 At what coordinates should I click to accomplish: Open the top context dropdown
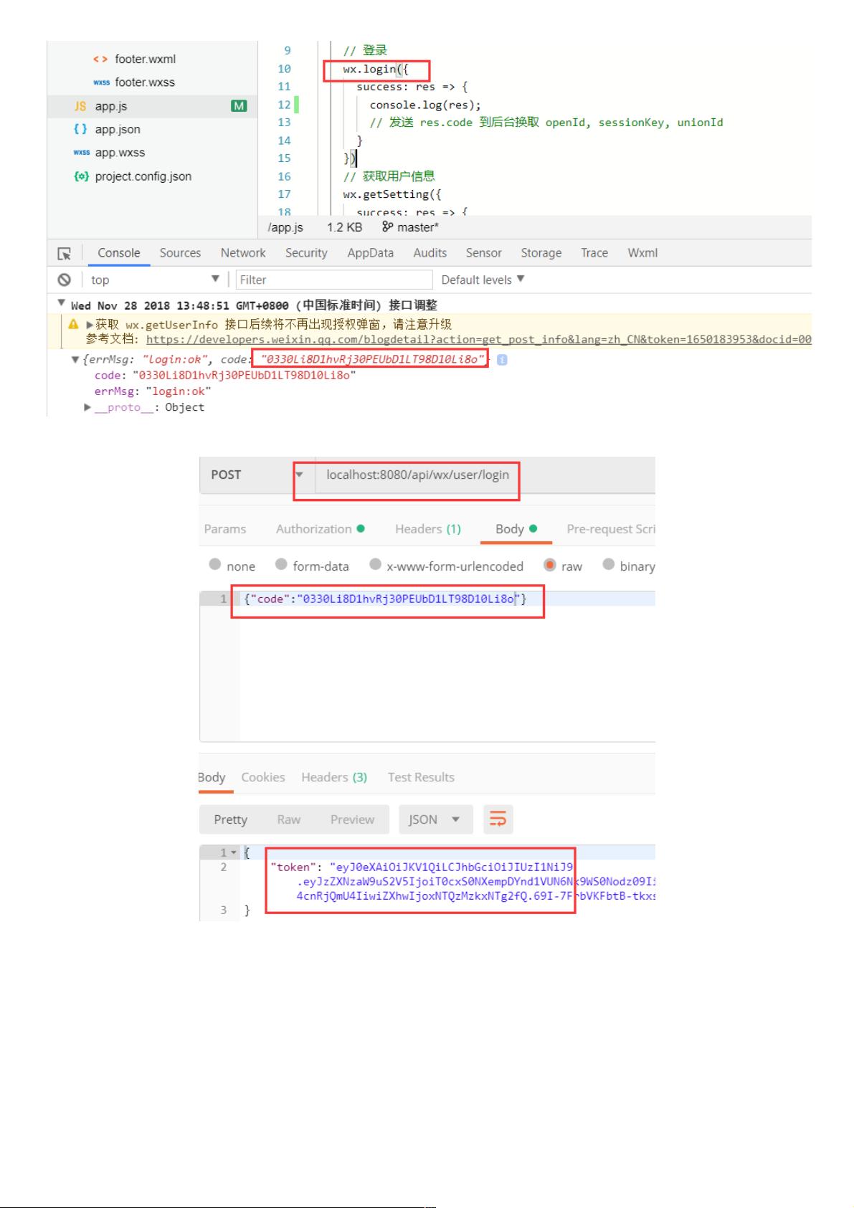click(155, 280)
